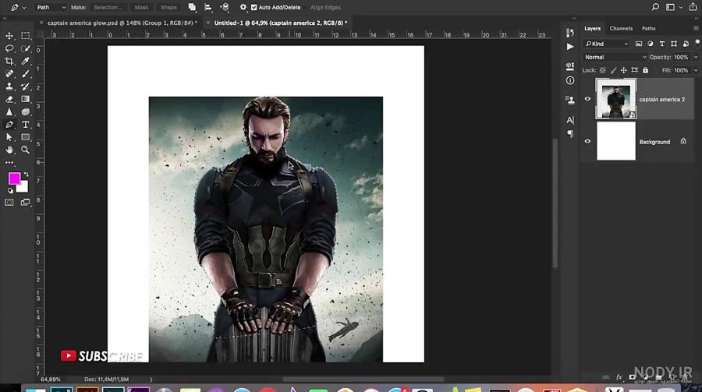702x392 pixels.
Task: Open path operations in options bar
Action: (x=192, y=7)
